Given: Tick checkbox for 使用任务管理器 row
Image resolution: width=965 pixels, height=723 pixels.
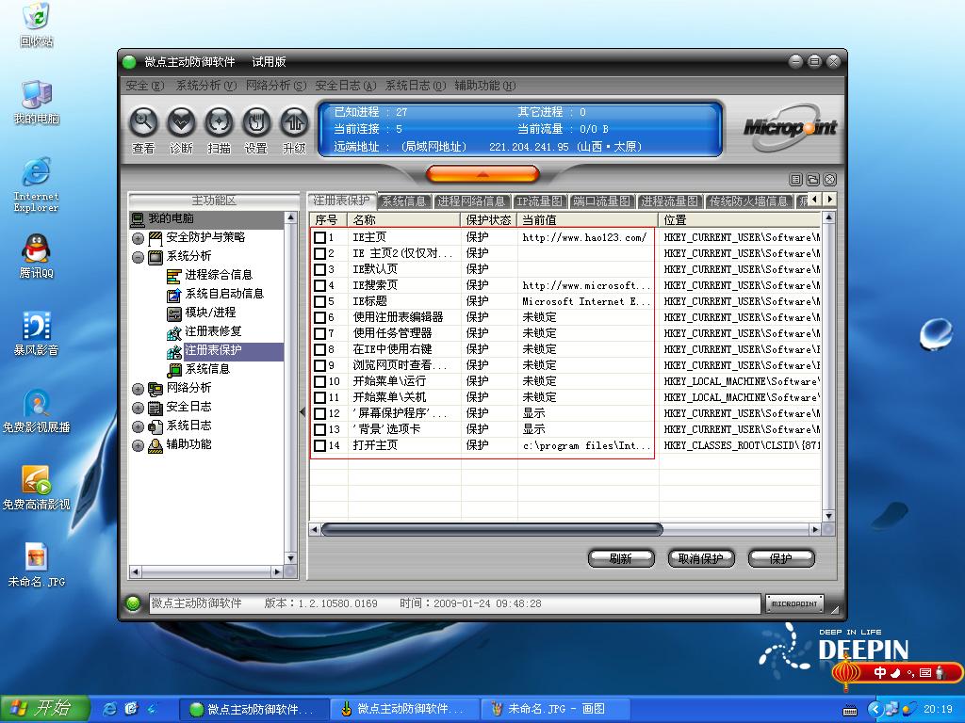Looking at the screenshot, I should [x=320, y=333].
